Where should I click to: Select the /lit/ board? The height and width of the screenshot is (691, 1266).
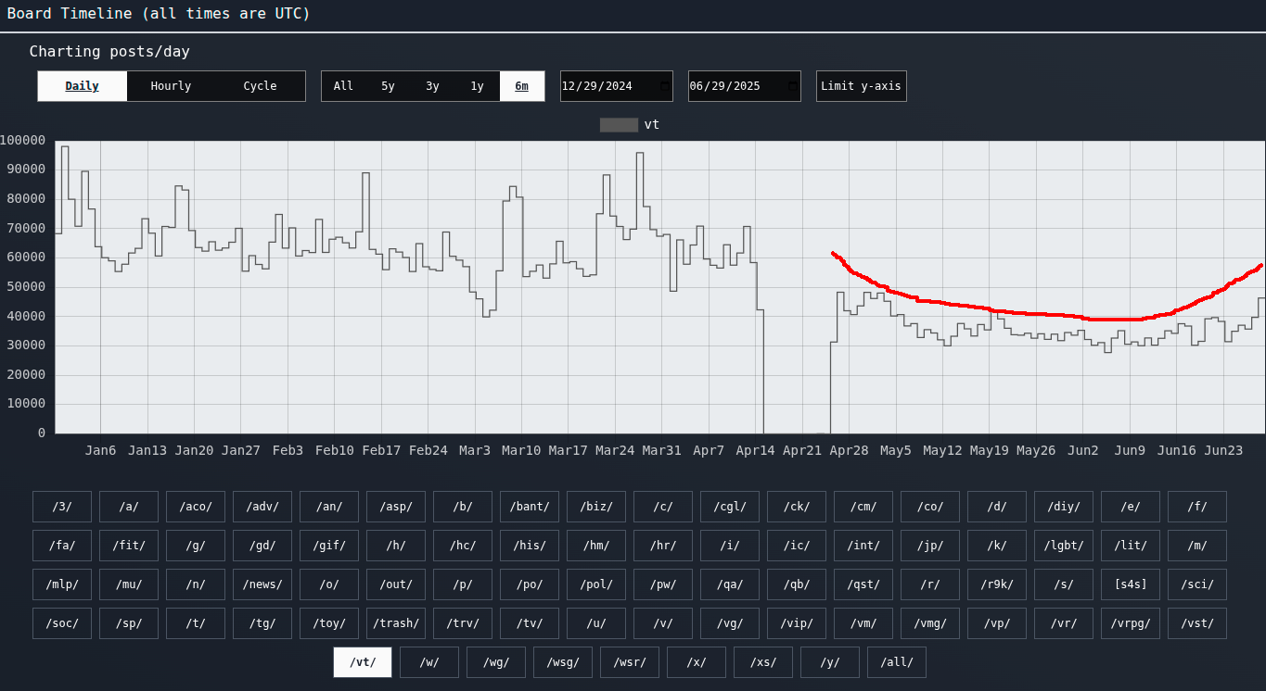[1131, 546]
